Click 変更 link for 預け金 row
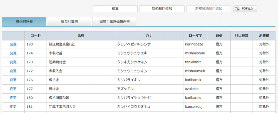This screenshot has height=113, width=278. pyautogui.click(x=13, y=89)
